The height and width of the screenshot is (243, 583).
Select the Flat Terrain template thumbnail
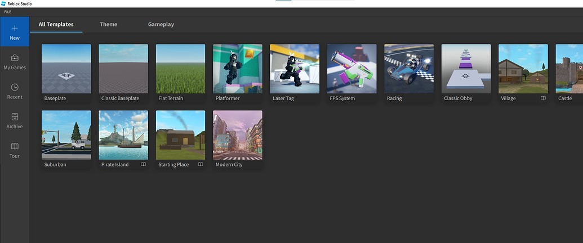180,69
